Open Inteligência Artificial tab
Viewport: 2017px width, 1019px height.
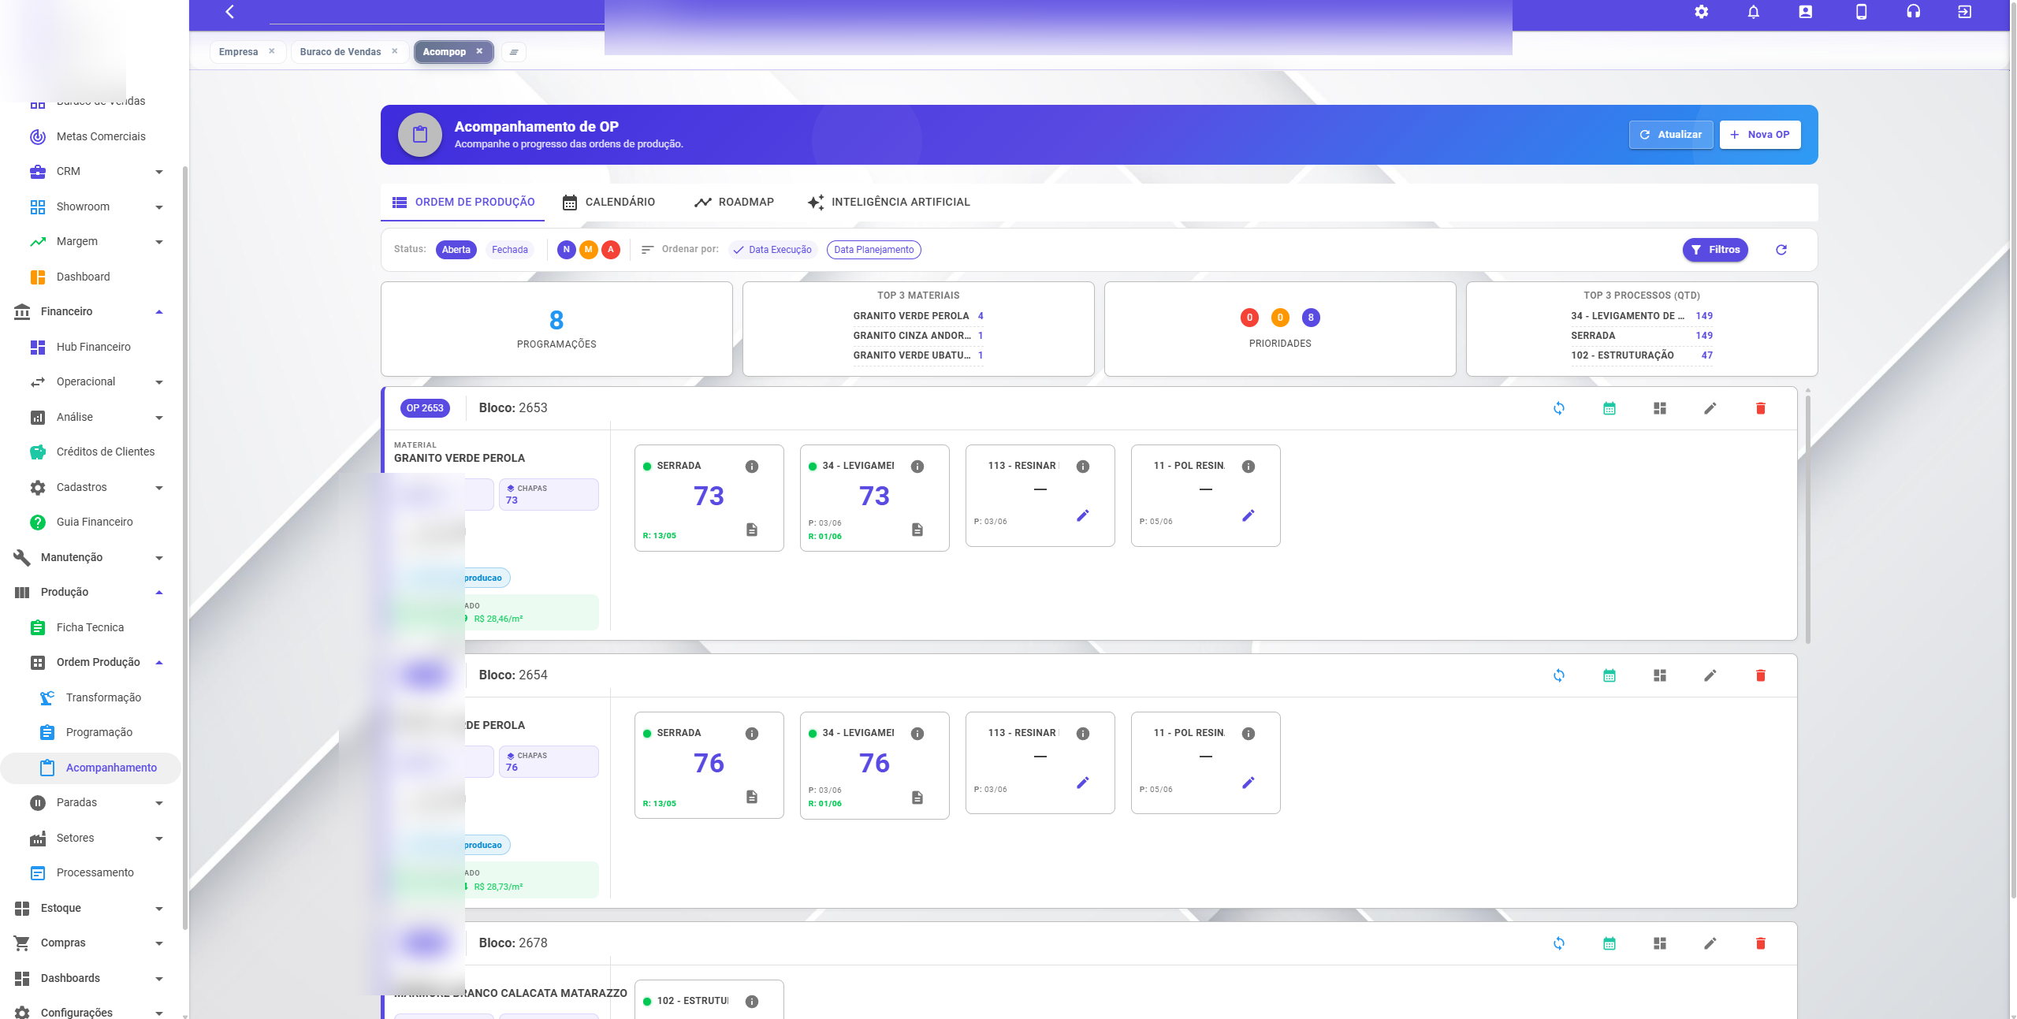tap(888, 203)
